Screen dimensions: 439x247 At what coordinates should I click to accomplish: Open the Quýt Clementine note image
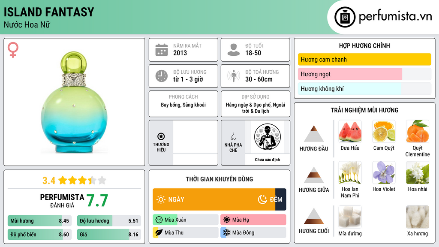[x=418, y=131]
